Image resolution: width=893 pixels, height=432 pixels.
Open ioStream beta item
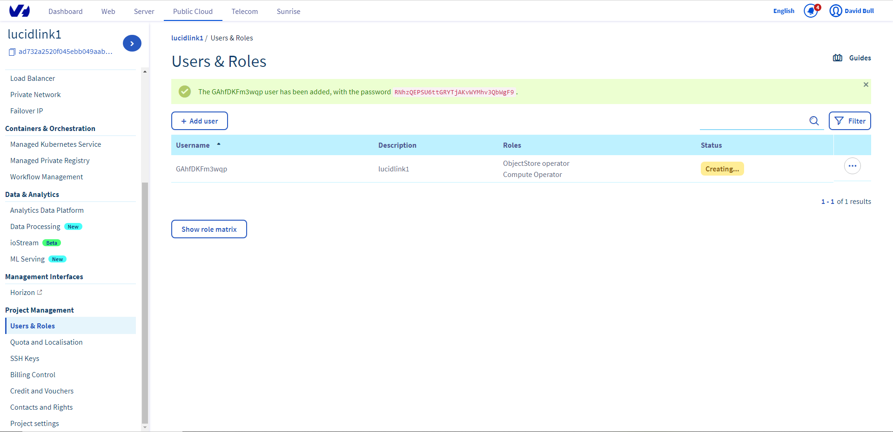pyautogui.click(x=24, y=243)
